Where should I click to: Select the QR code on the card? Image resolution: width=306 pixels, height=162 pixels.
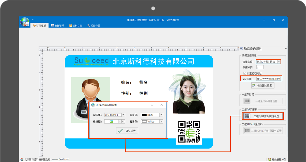189,132
